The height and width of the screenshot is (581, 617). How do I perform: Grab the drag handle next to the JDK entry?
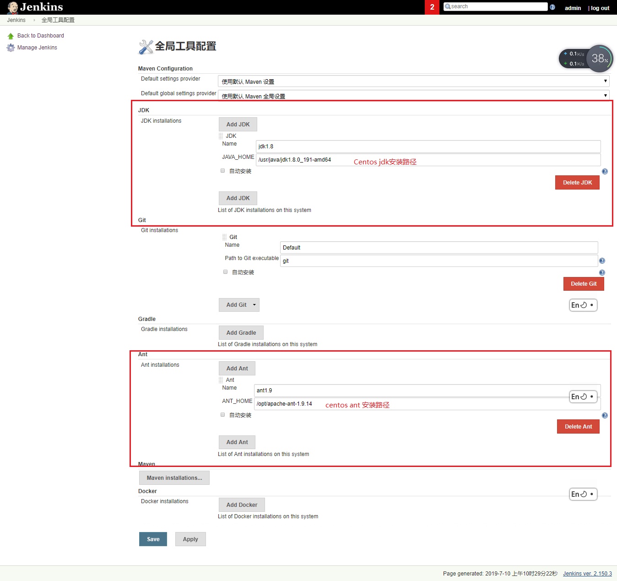(x=221, y=136)
